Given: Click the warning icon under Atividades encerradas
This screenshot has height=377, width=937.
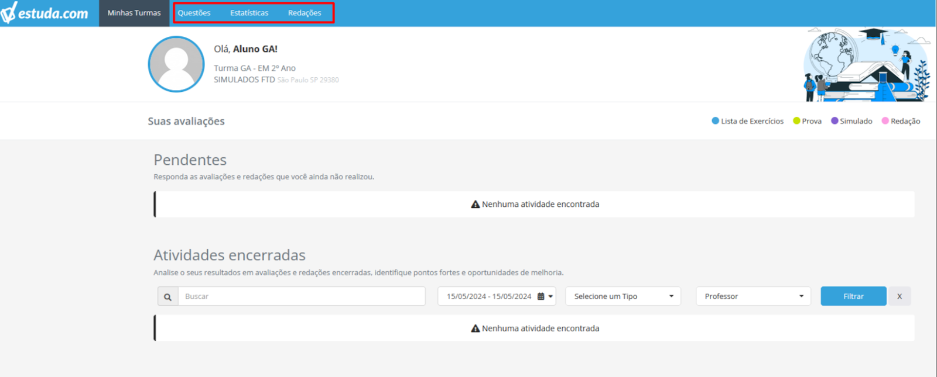Looking at the screenshot, I should pyautogui.click(x=476, y=328).
